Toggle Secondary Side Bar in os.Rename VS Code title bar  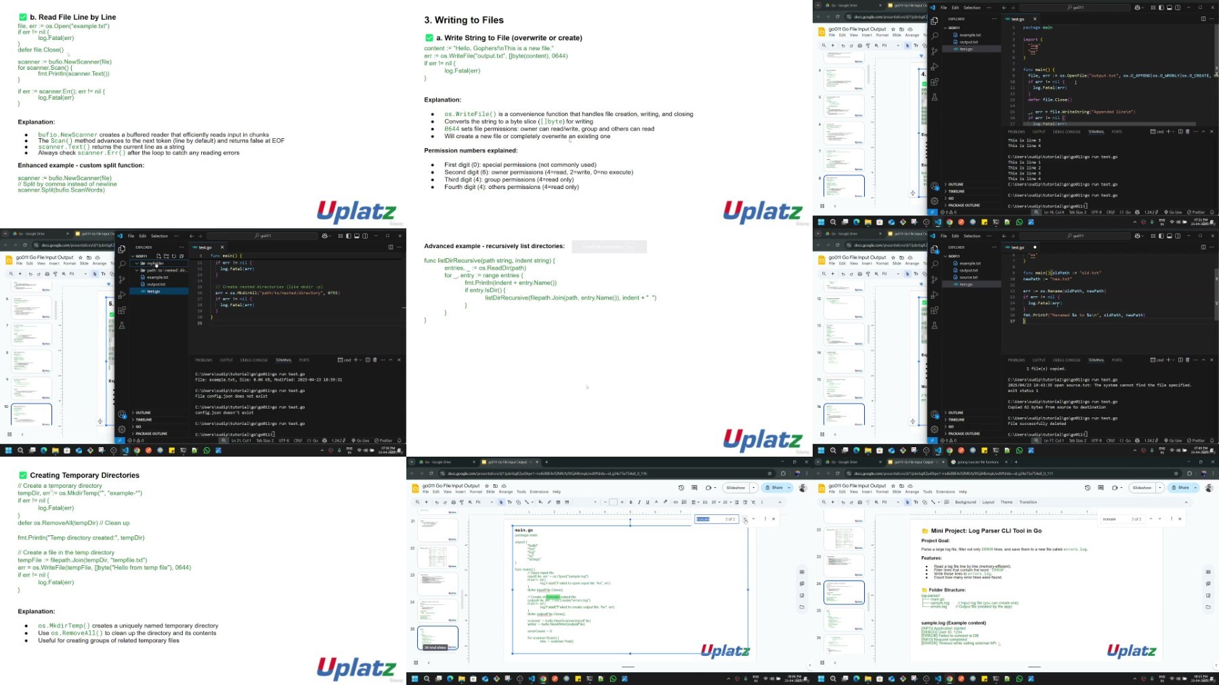(1178, 236)
